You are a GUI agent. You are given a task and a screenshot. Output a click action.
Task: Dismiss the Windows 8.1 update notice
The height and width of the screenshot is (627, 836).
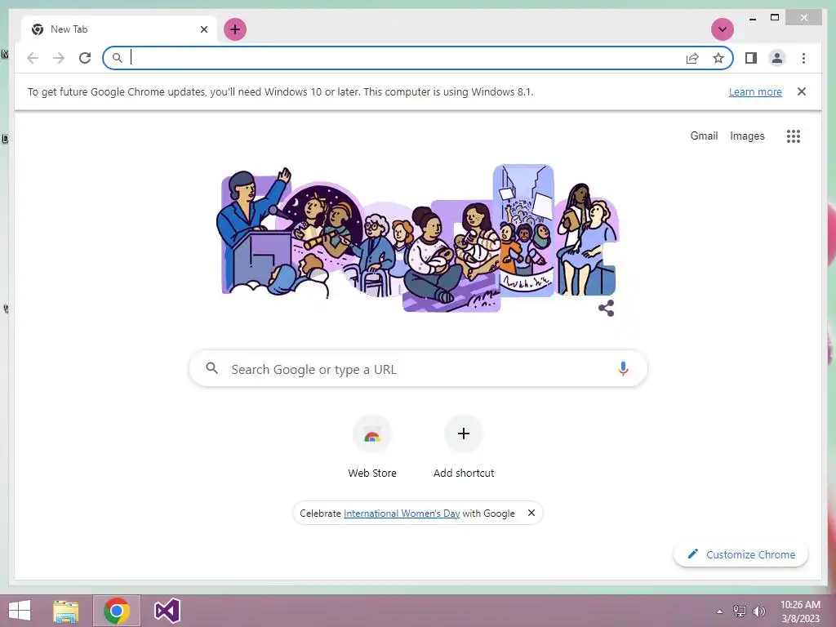coord(801,91)
